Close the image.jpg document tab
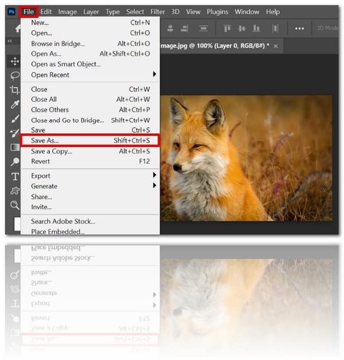This screenshot has height=360, width=344. [276, 46]
